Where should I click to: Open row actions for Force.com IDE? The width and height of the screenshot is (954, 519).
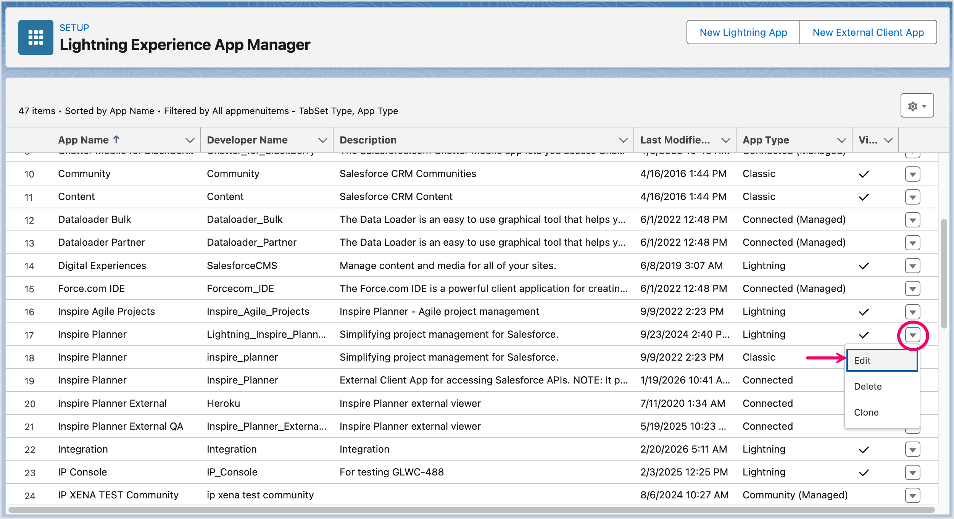pos(912,289)
